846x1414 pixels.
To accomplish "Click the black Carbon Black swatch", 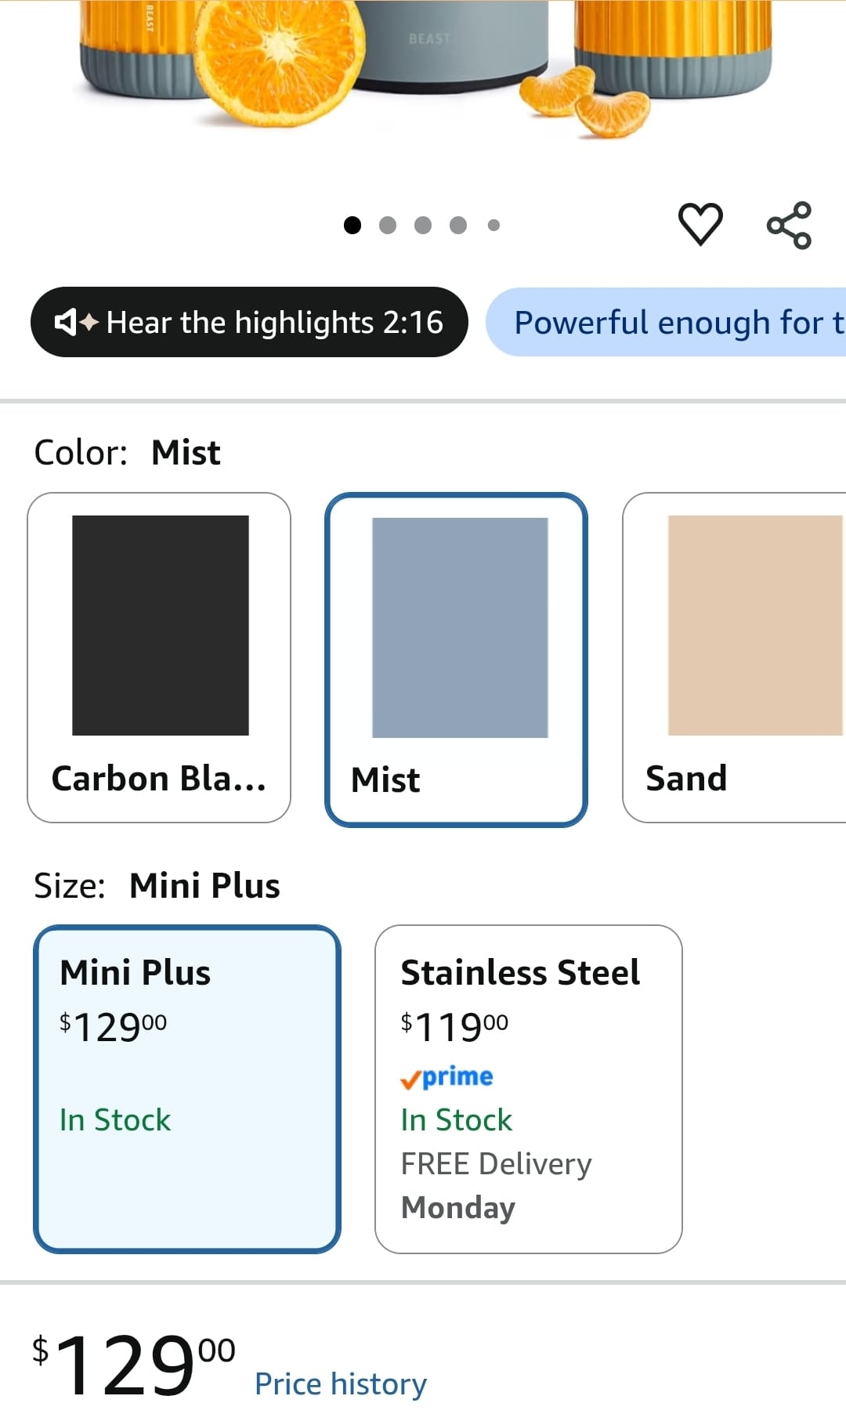I will click(161, 625).
